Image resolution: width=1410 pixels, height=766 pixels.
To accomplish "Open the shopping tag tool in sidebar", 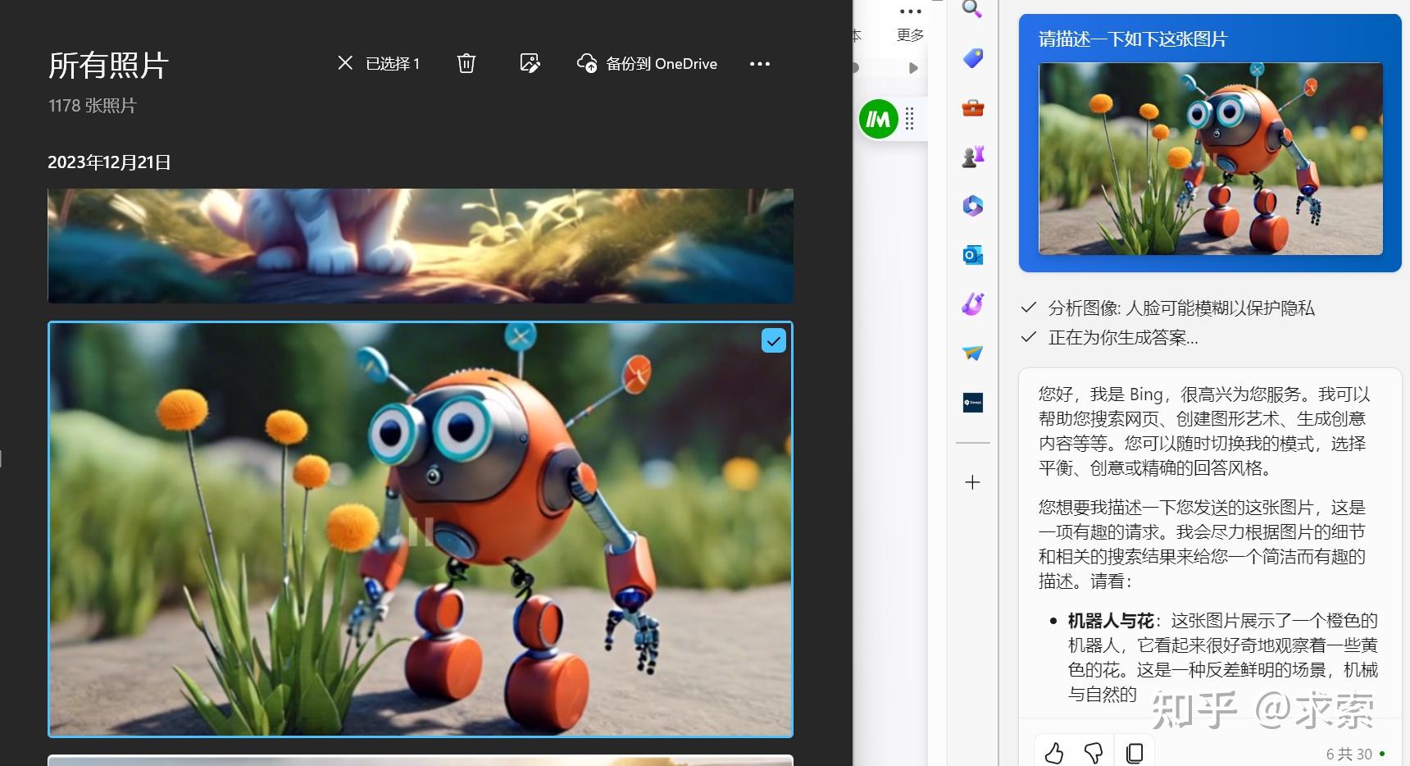I will point(972,58).
